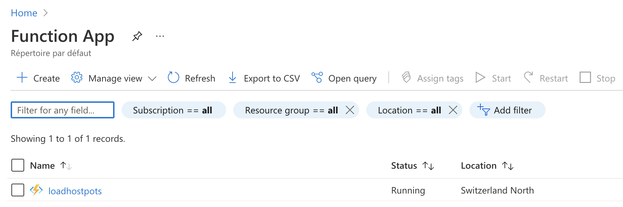Click the Répertoire par défaut subtitle

pyautogui.click(x=51, y=53)
